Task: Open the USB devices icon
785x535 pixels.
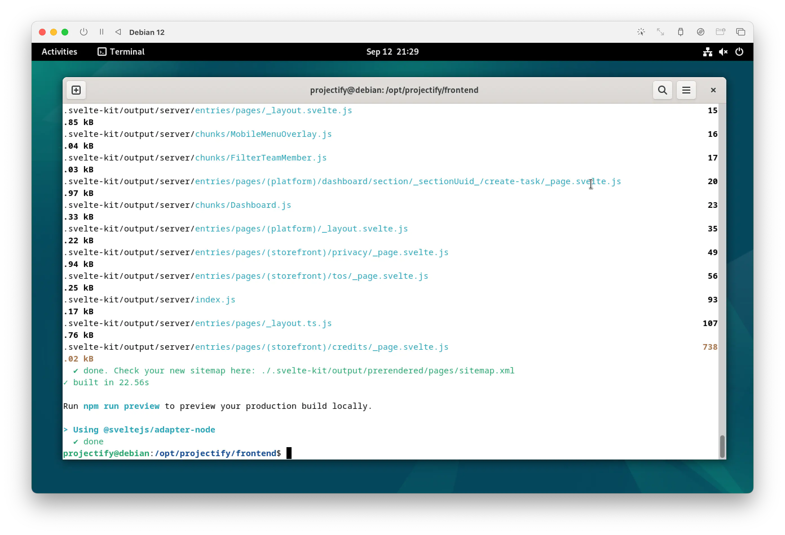Action: [680, 32]
